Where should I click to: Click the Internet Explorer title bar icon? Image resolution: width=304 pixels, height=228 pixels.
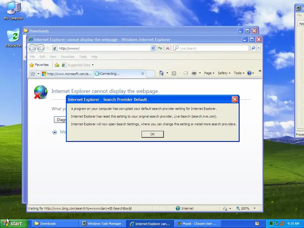click(x=31, y=39)
